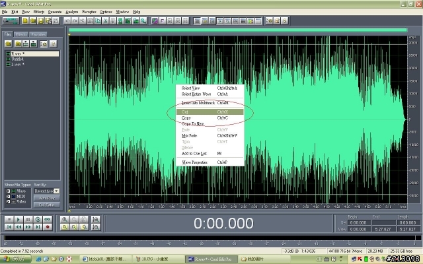Click the help question mark icon in the Files panel
Screen dimensions: 423x264
point(53,44)
